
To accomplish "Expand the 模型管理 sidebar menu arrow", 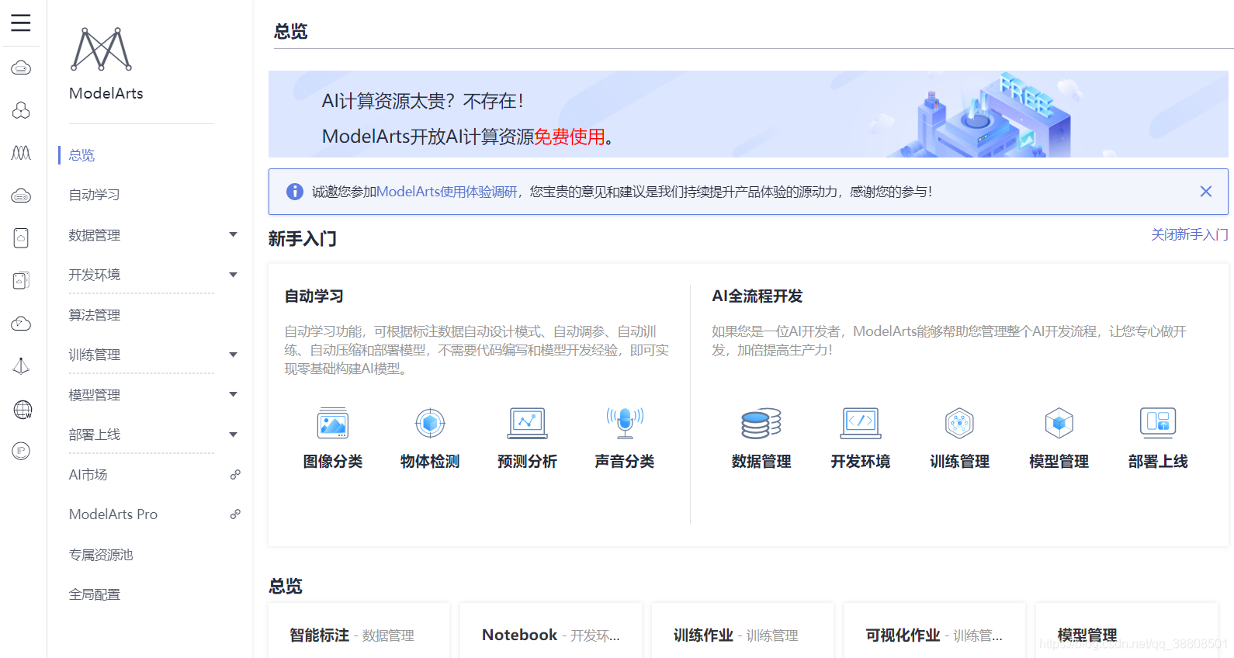I will coord(233,394).
